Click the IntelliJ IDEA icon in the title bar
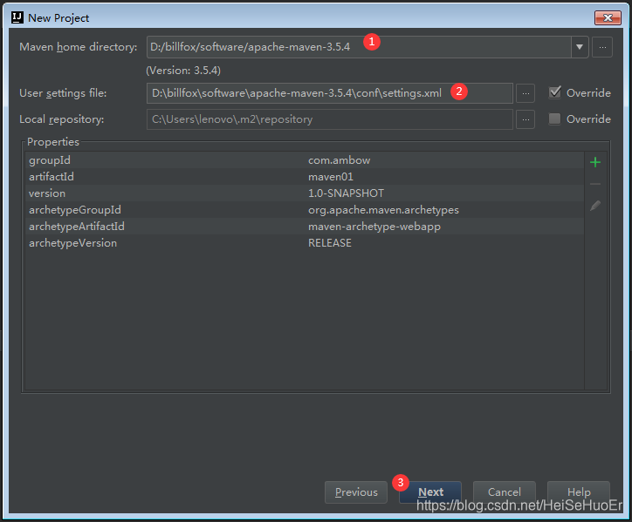 coord(17,17)
